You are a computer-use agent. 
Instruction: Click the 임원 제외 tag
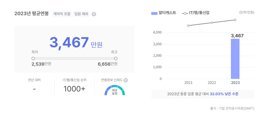pyautogui.click(x=81, y=14)
